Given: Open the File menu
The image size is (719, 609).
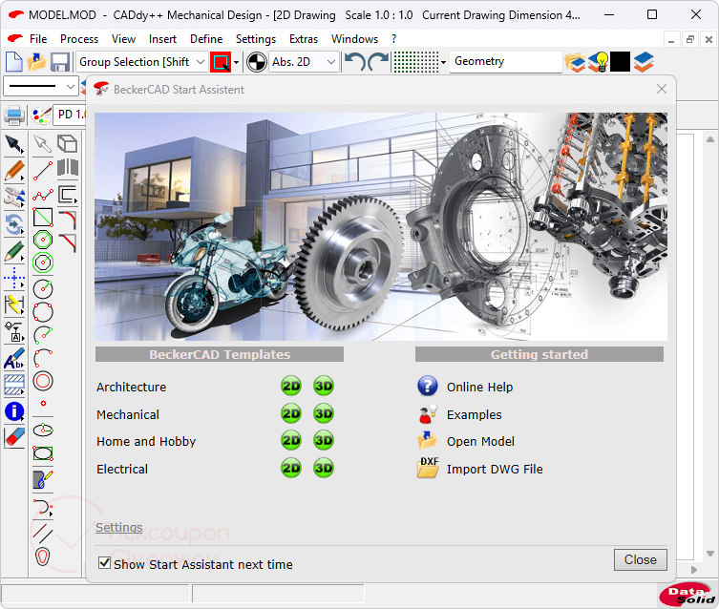Looking at the screenshot, I should 38,39.
